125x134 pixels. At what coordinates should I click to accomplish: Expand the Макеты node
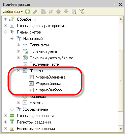click(18, 103)
